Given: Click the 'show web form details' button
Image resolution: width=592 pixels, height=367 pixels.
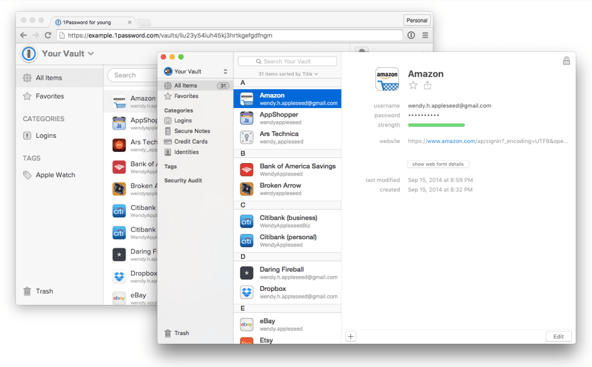Looking at the screenshot, I should point(437,164).
